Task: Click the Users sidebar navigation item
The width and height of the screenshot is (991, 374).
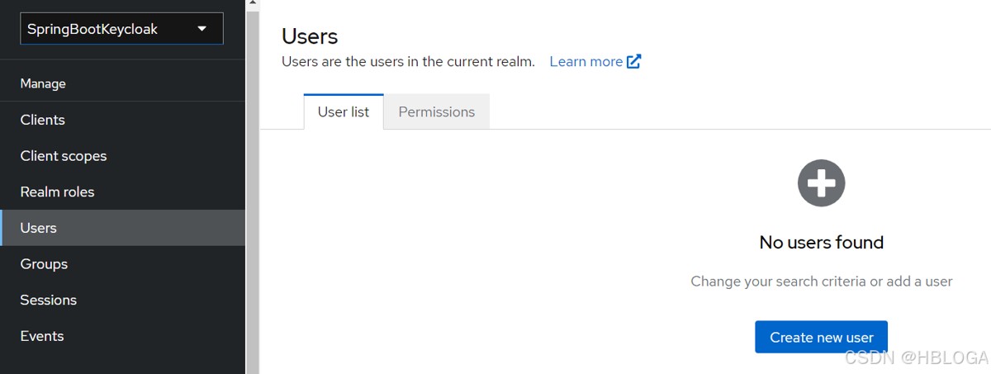Action: click(x=39, y=228)
